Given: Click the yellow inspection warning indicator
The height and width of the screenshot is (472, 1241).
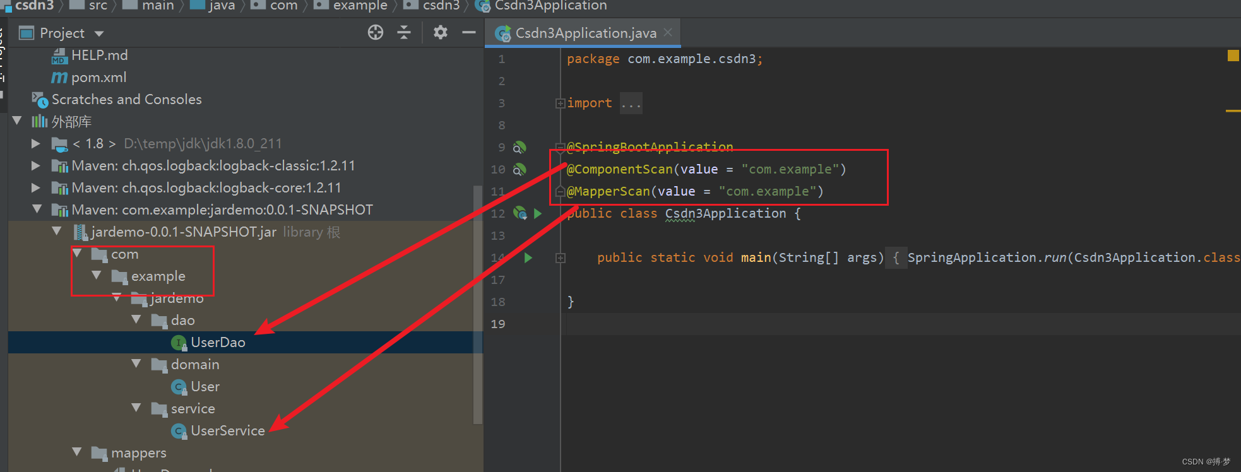Looking at the screenshot, I should pos(1233,56).
